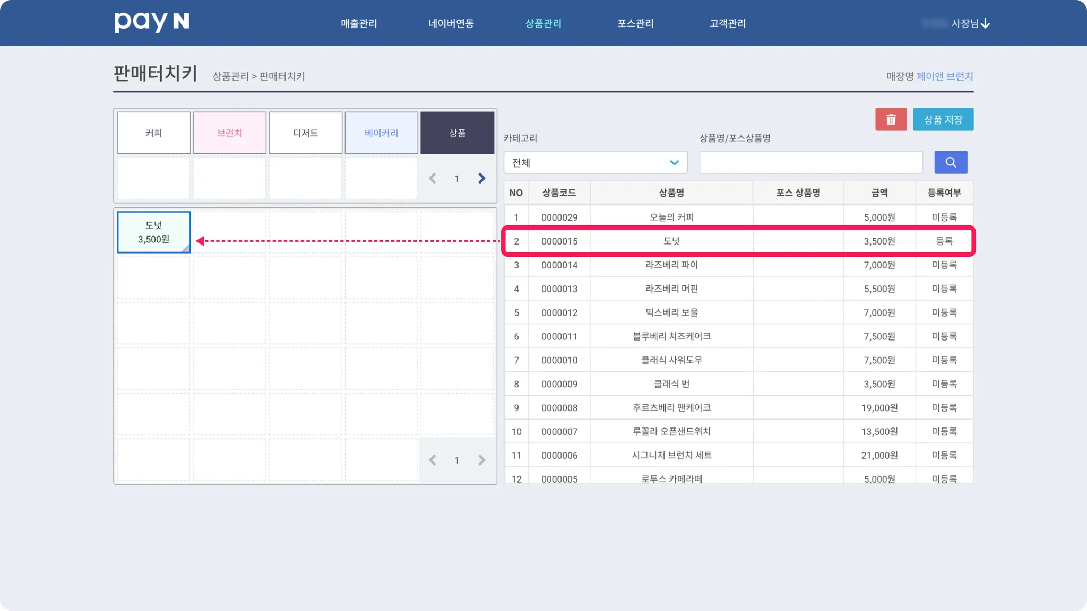Click the red trash delete icon

pos(891,119)
